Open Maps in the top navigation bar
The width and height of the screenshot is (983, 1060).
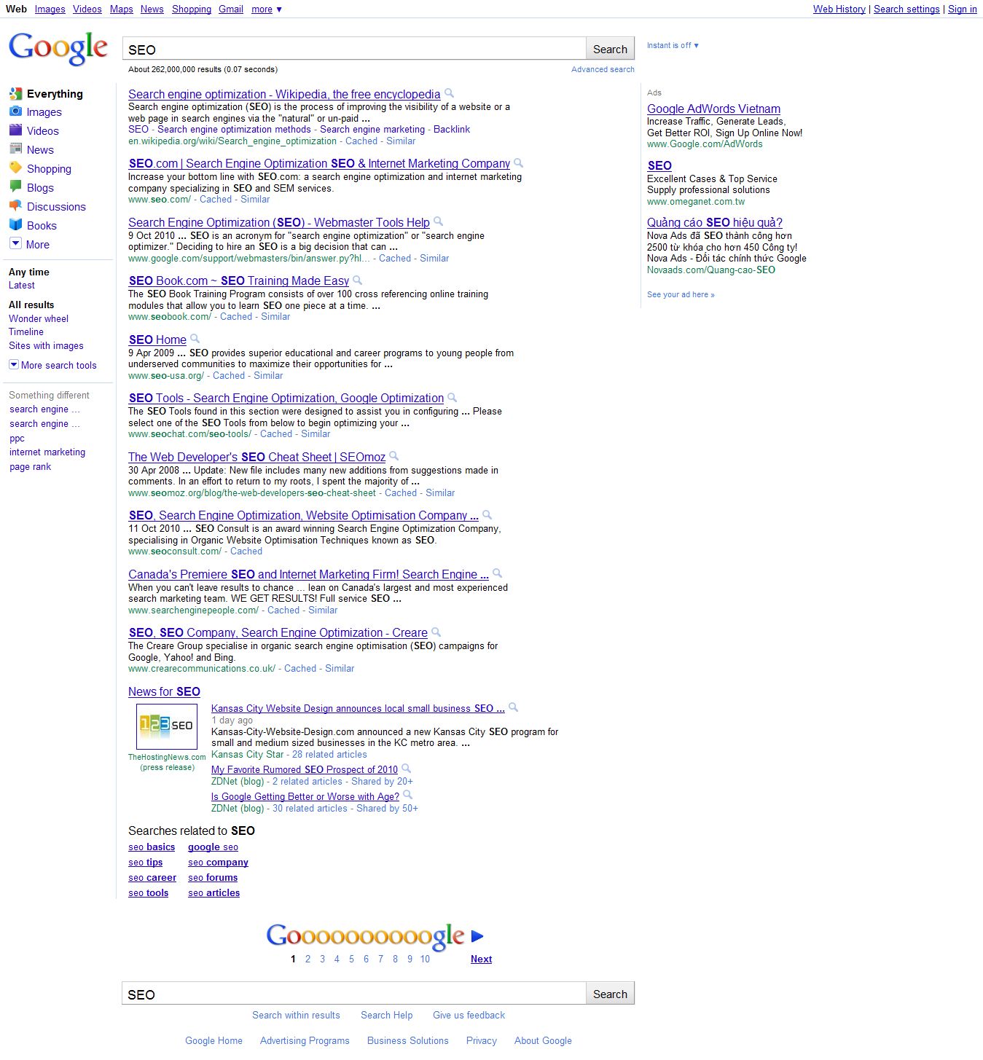point(122,9)
